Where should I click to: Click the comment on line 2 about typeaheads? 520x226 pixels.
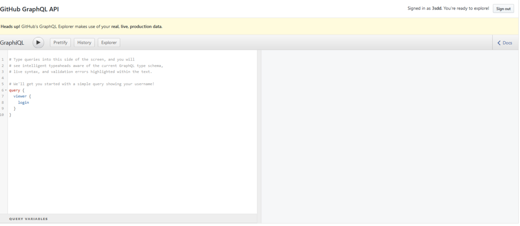tap(86, 65)
